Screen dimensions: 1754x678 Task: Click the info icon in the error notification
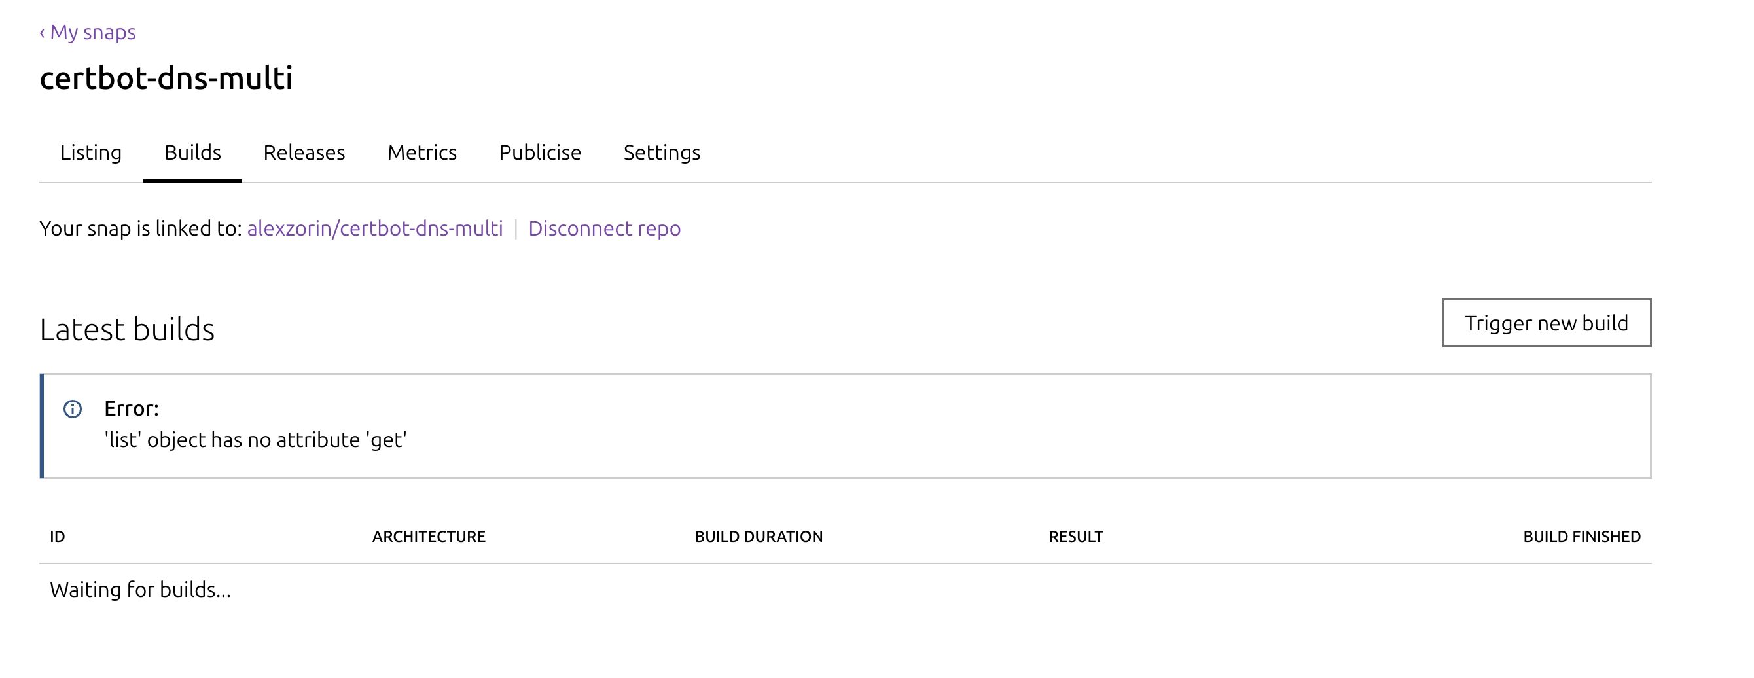[x=73, y=408]
